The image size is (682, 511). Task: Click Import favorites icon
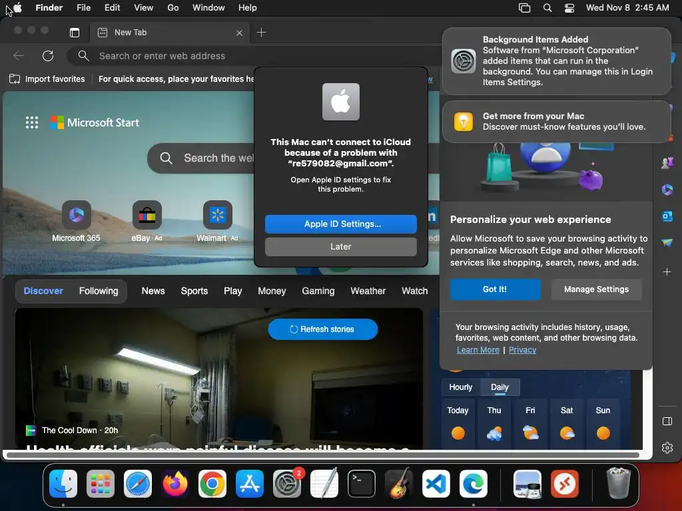click(15, 79)
